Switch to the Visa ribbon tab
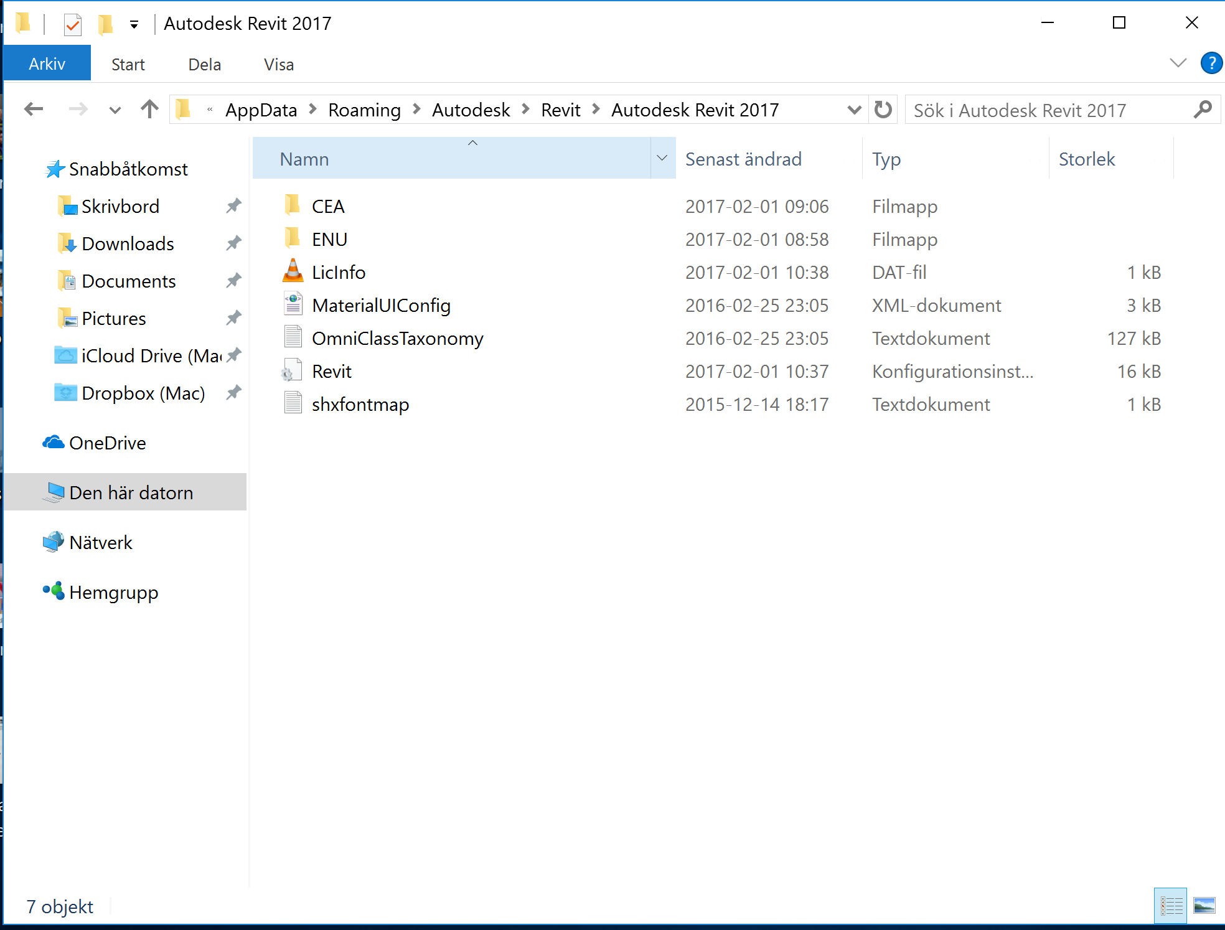1225x930 pixels. 278,63
